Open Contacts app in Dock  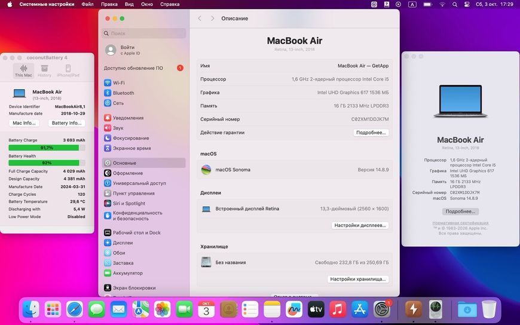(228, 309)
